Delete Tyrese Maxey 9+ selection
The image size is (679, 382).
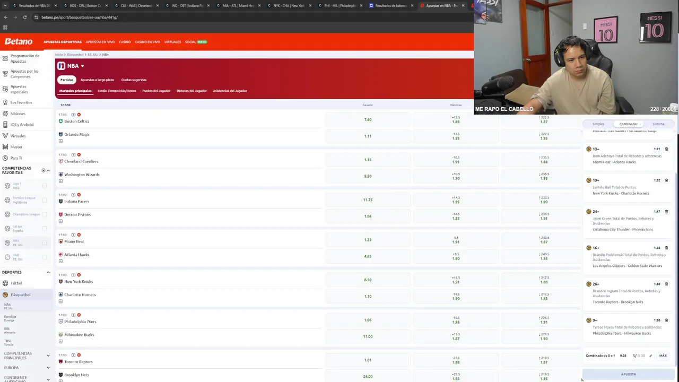tap(666, 320)
